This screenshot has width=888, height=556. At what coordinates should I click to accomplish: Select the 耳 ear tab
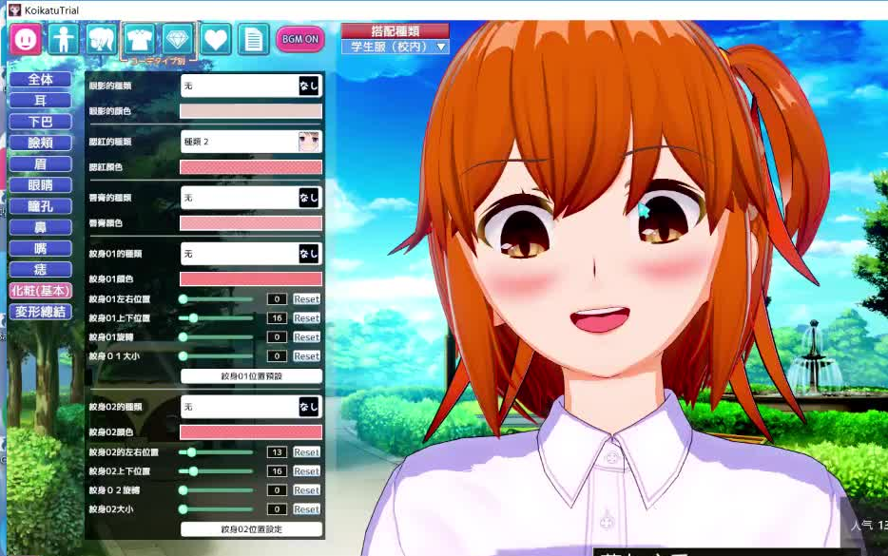point(40,101)
